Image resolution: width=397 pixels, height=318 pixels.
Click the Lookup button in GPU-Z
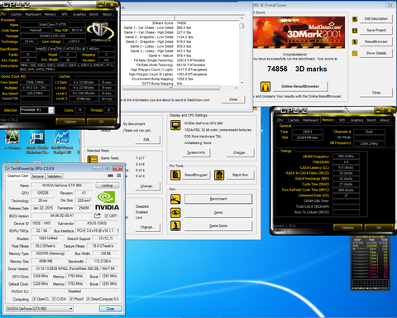(108, 185)
